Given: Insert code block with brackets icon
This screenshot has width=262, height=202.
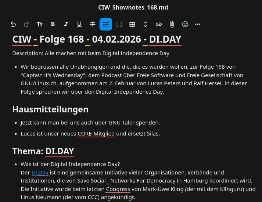Looking at the screenshot, I should (x=119, y=24).
